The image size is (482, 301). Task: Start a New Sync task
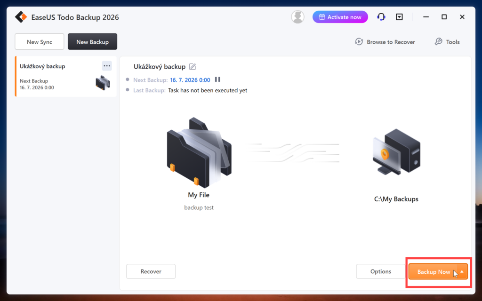click(x=40, y=42)
